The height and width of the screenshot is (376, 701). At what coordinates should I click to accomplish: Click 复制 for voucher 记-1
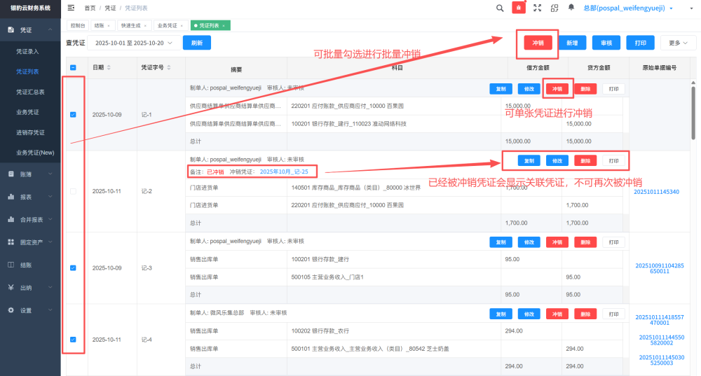point(501,89)
